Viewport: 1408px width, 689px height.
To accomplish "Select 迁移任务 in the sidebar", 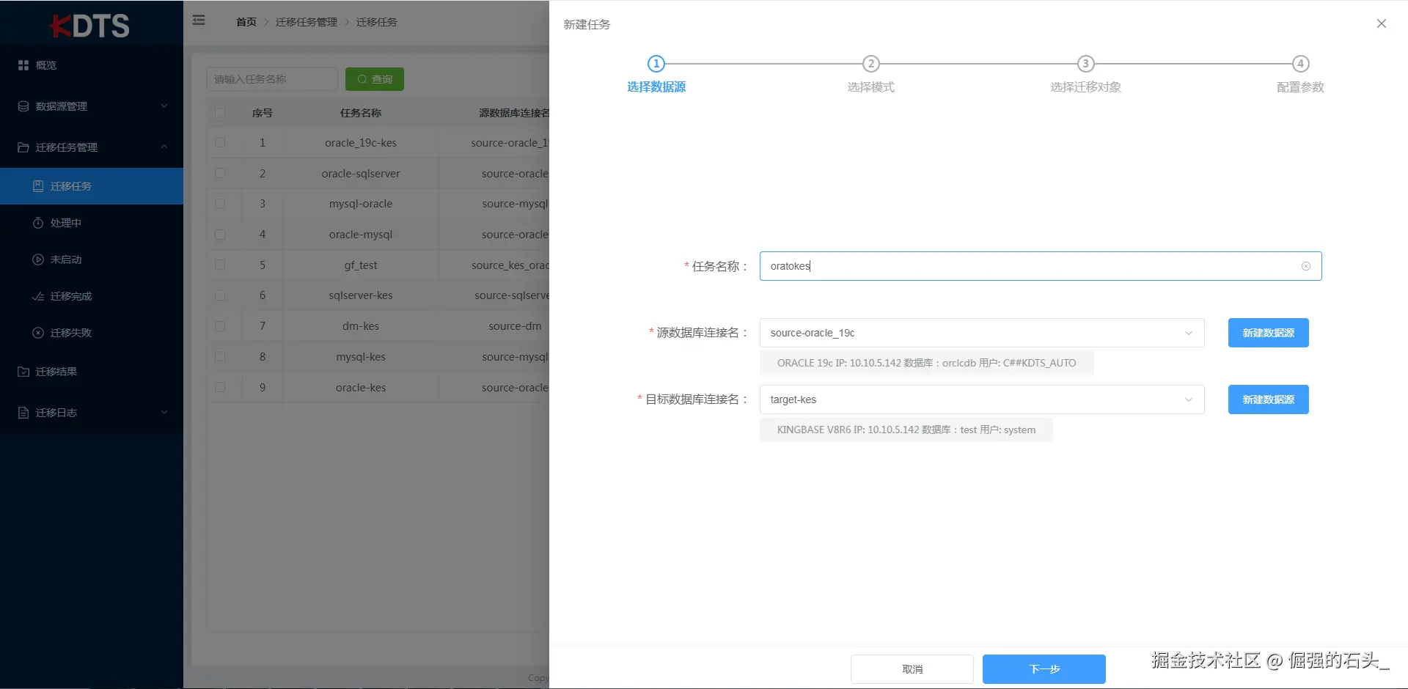I will [92, 186].
